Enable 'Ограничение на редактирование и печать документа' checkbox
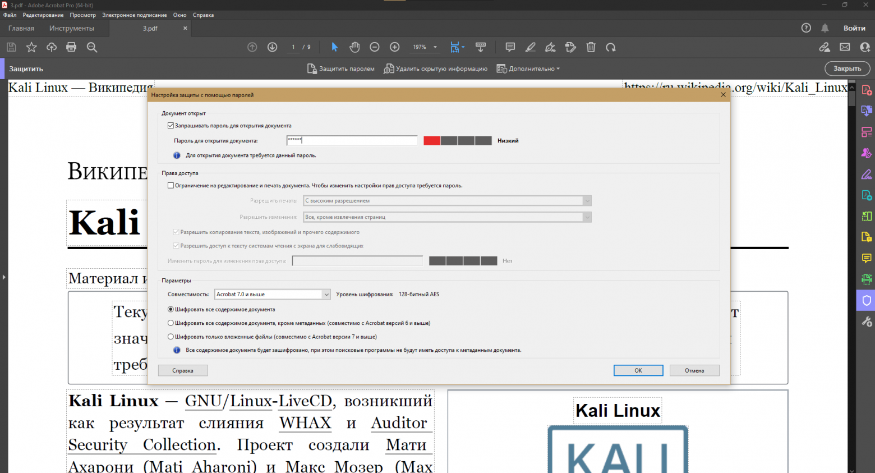 click(x=171, y=186)
